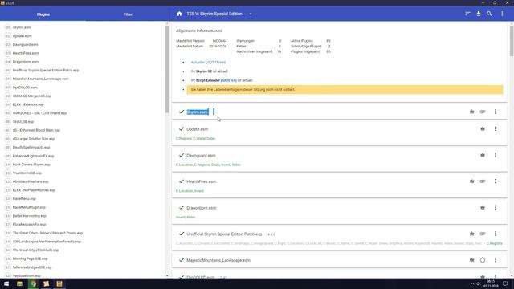The image size is (514, 289).
Task: Click the crown icon on the Skyrim.esm card
Action: click(471, 112)
